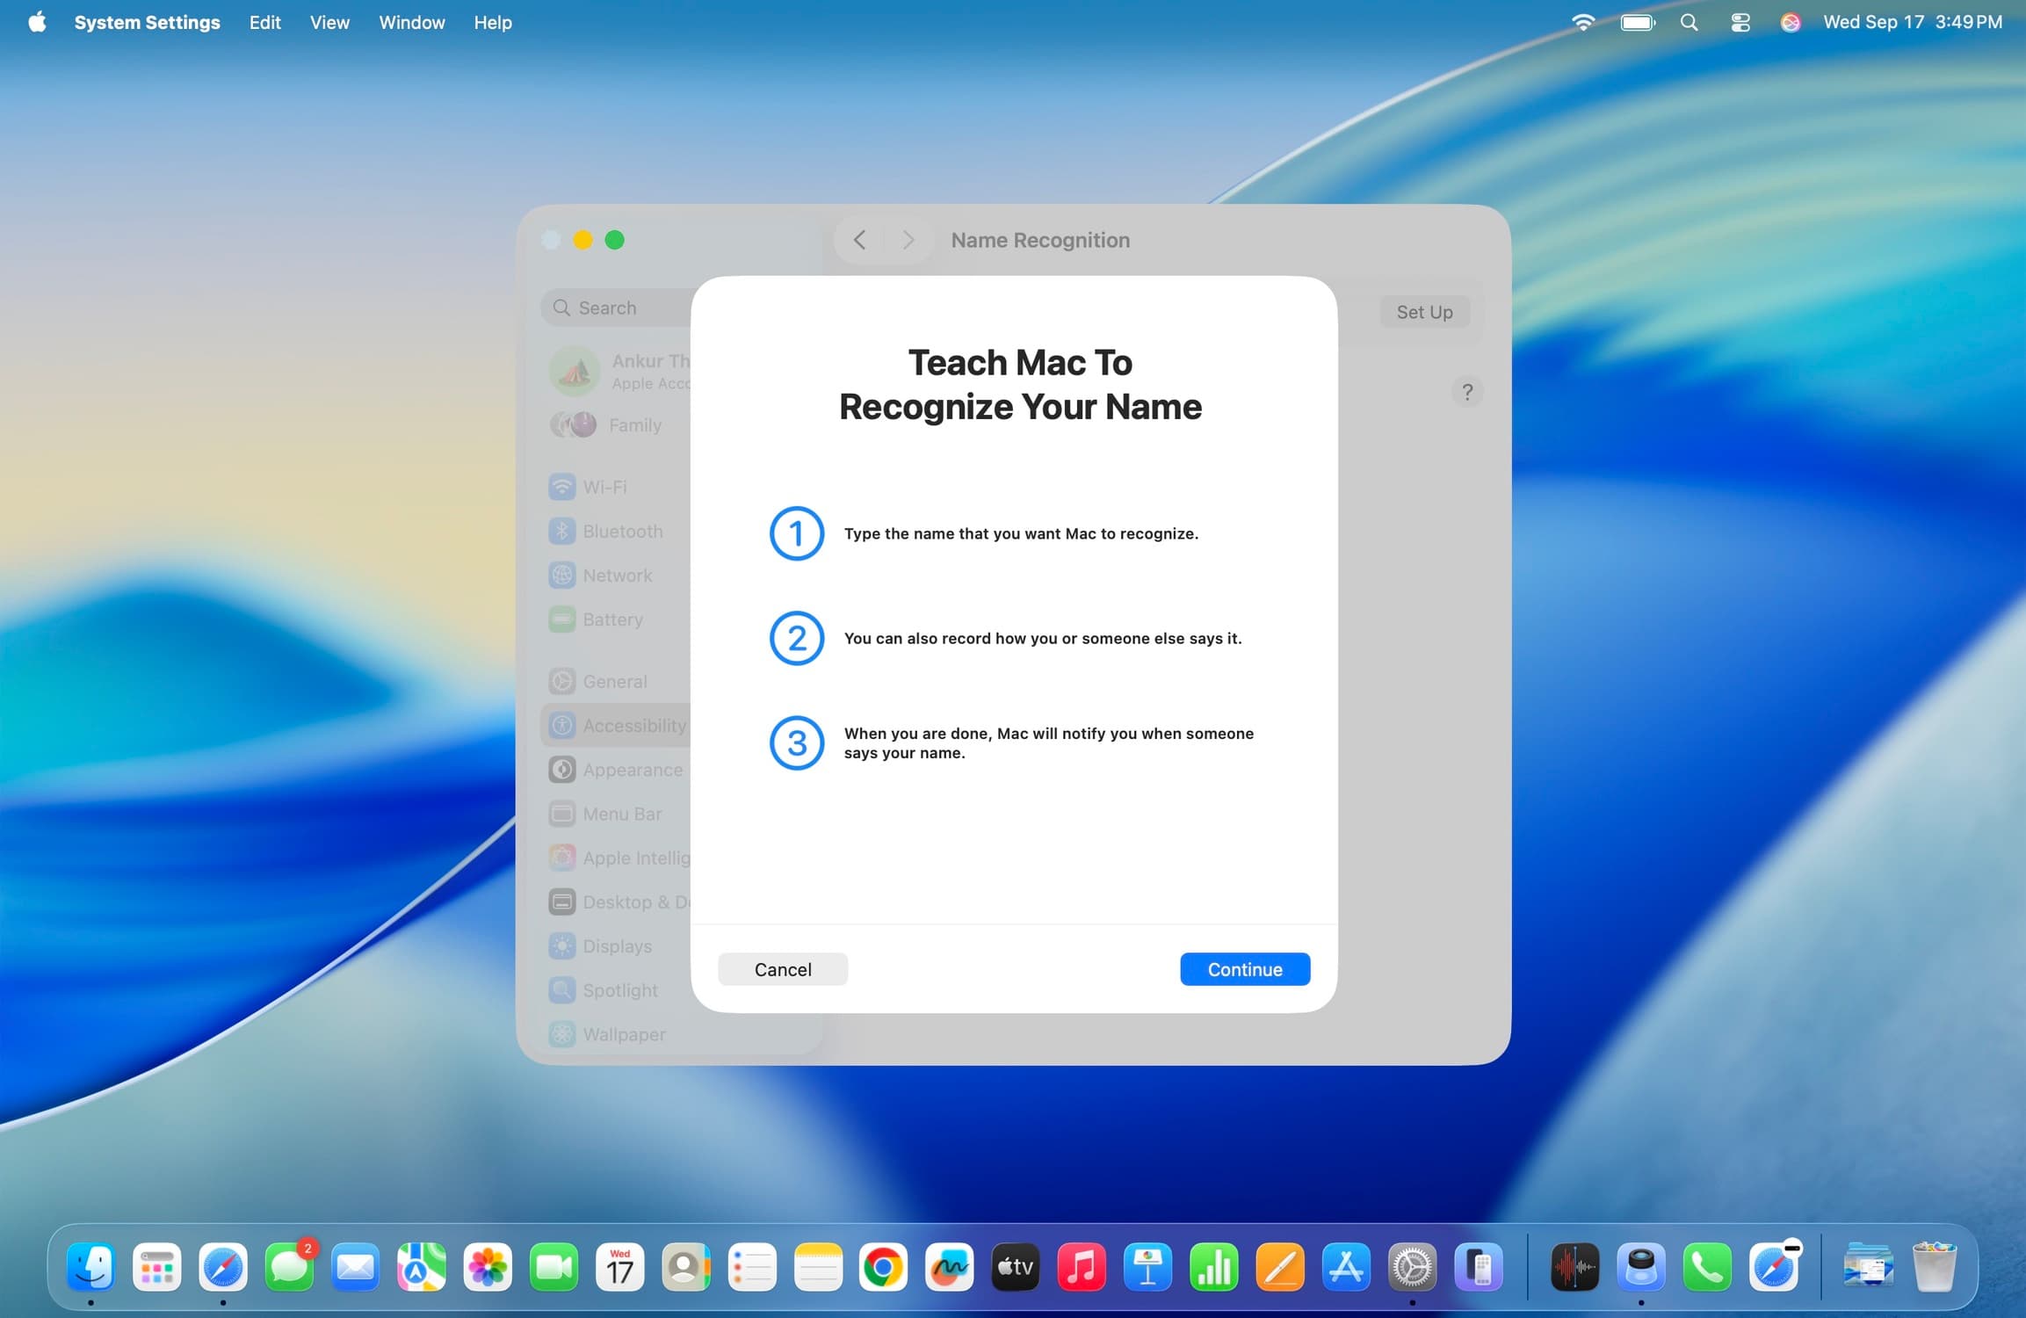
Task: Open Spotlight search from the menu bar
Action: point(1688,22)
